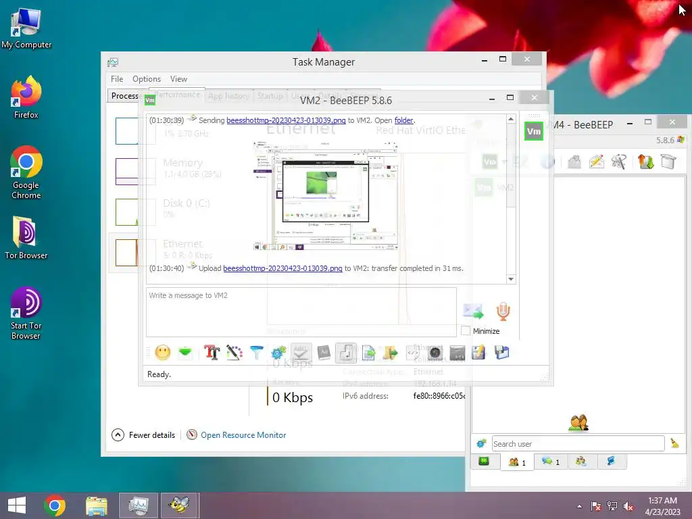Send message with envelope arrow icon

[473, 311]
